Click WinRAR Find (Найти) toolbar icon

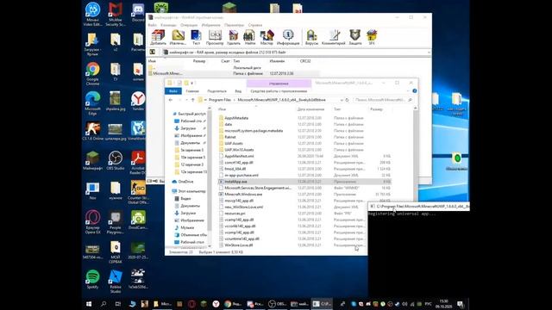(249, 37)
